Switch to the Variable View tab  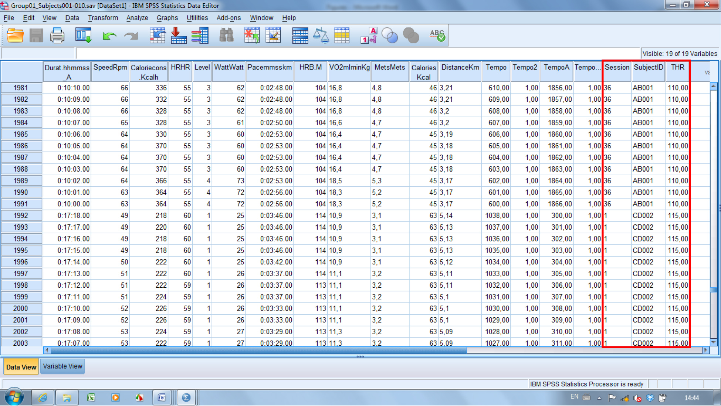click(62, 366)
